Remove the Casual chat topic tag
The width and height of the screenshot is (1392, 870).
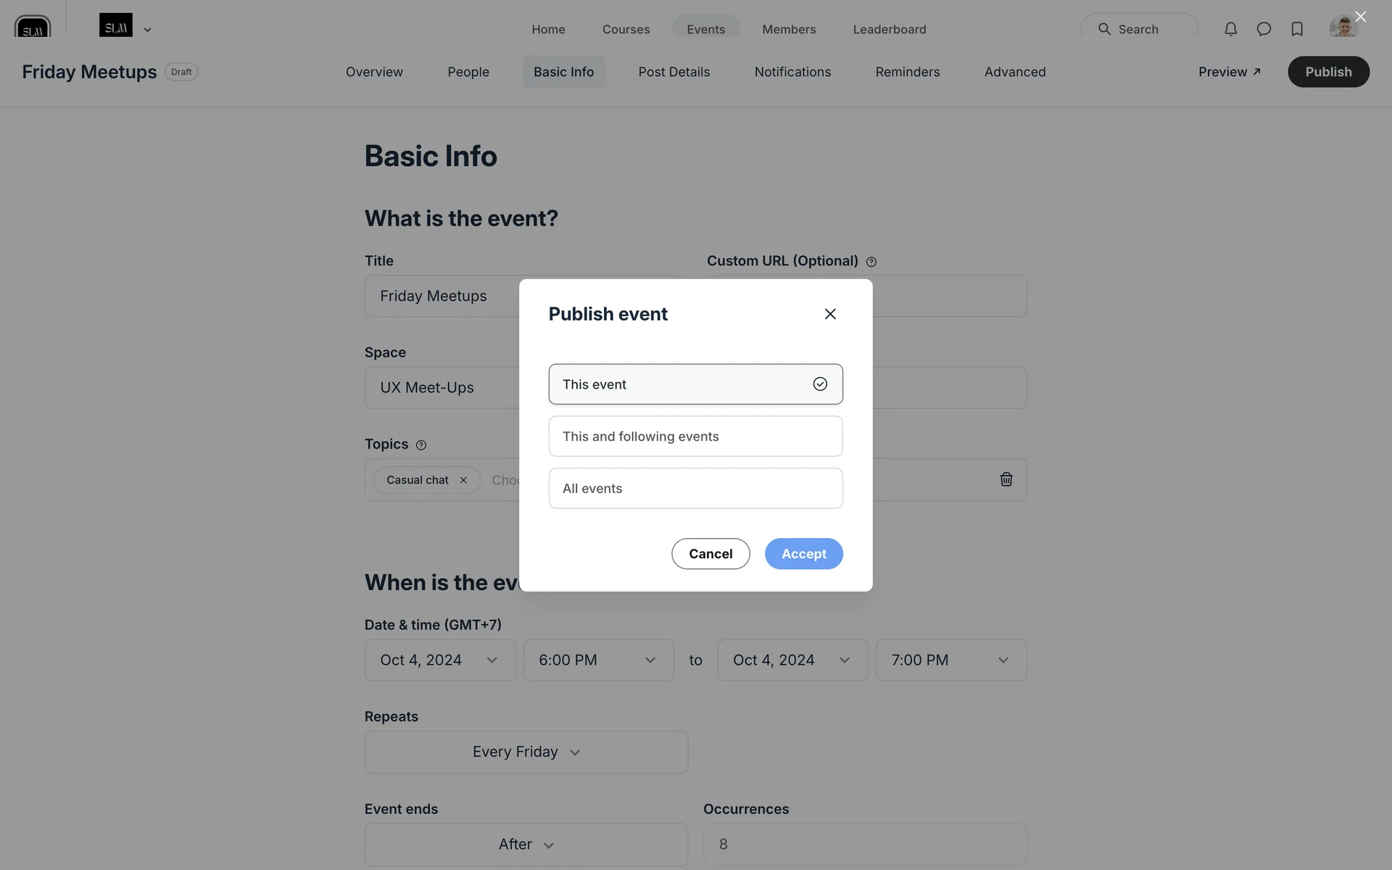tap(463, 480)
